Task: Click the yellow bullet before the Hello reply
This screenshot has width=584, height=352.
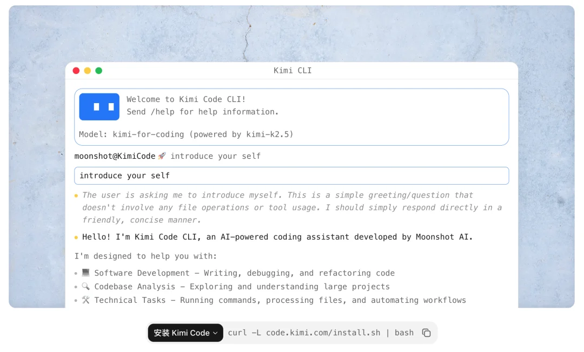Action: [x=76, y=237]
